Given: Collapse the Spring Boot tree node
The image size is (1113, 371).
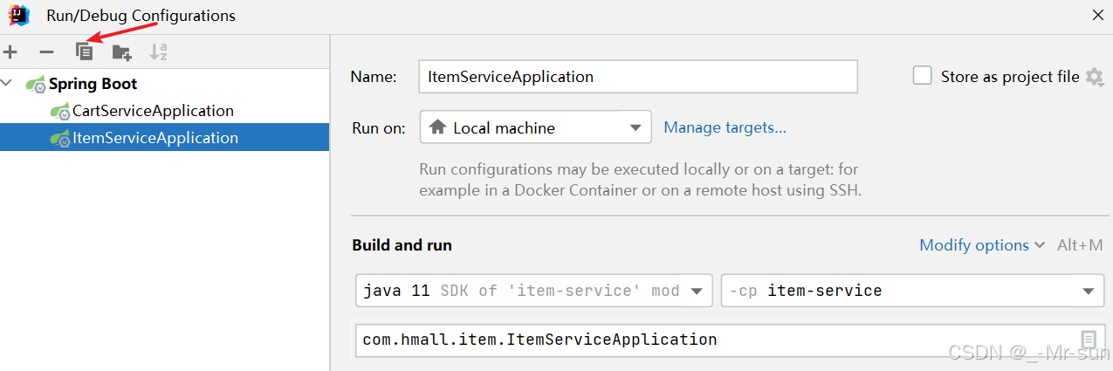Looking at the screenshot, I should (x=8, y=84).
